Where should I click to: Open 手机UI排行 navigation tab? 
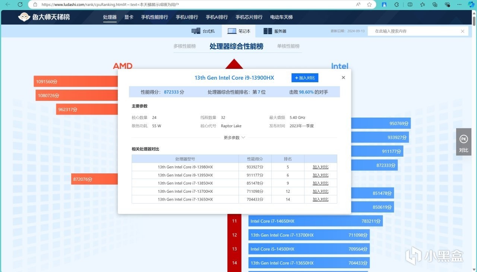point(187,17)
